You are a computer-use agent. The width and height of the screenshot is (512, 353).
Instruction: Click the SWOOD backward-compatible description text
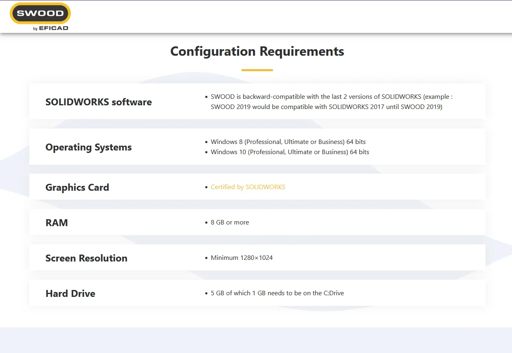tap(332, 102)
